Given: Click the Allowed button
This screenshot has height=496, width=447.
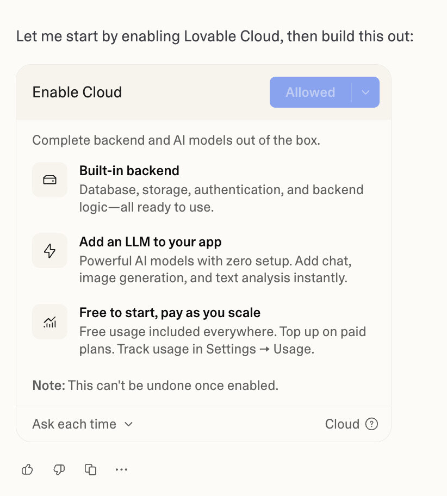Looking at the screenshot, I should pos(310,92).
